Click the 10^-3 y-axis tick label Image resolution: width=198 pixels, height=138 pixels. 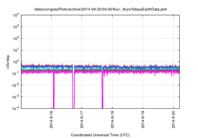pos(16,97)
